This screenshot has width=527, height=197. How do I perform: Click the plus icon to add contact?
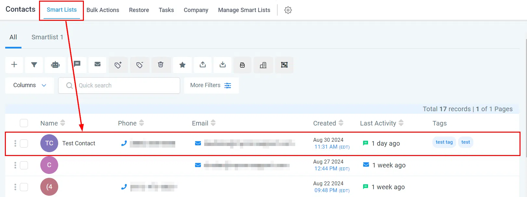[14, 65]
